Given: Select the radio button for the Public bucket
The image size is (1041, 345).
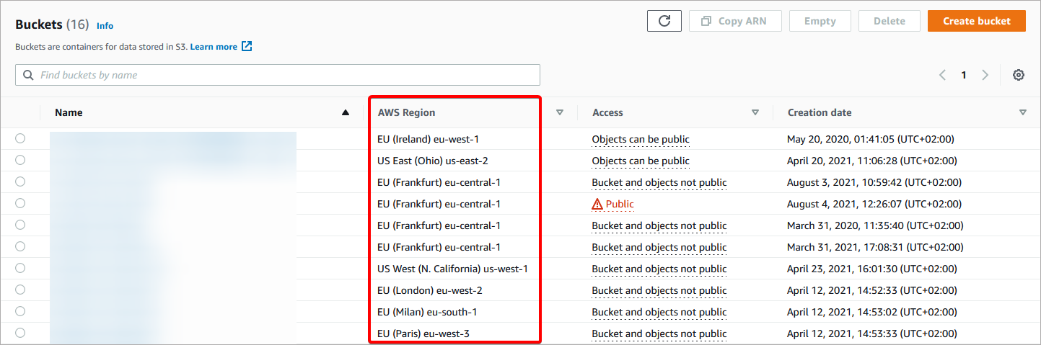Looking at the screenshot, I should 20,203.
